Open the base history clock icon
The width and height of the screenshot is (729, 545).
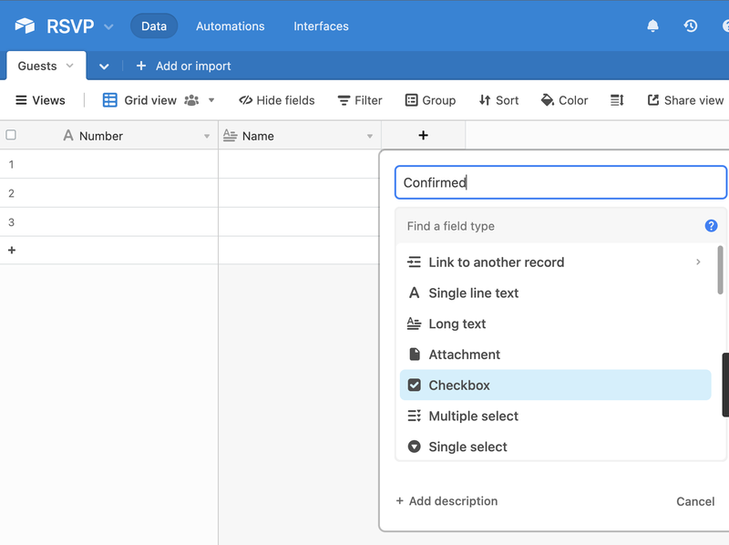[691, 26]
